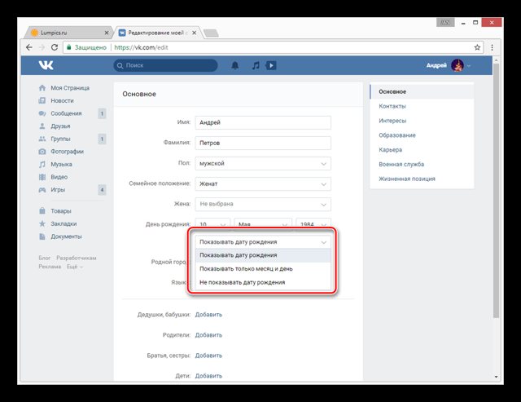Expand the Ещё footer menu

(75, 267)
